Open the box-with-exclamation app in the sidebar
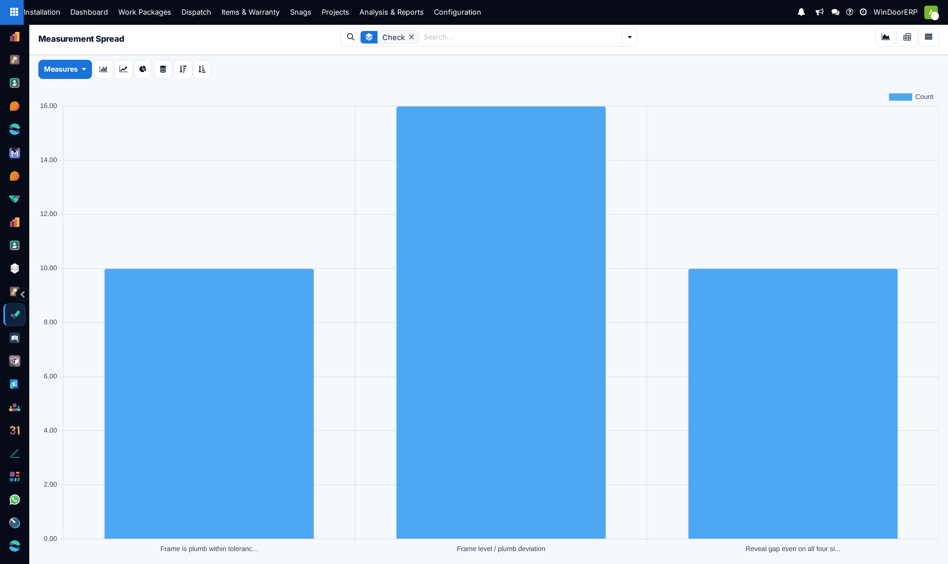The width and height of the screenshot is (948, 564). (x=14, y=361)
